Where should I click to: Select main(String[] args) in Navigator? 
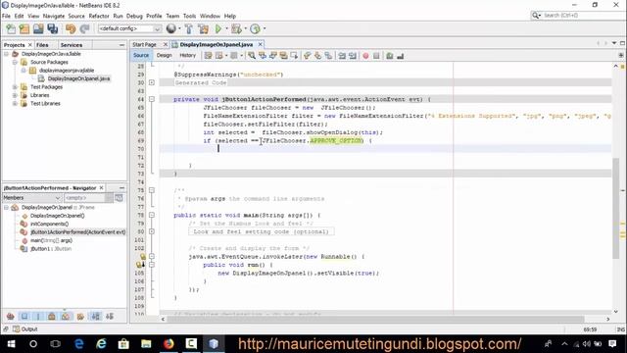[x=51, y=240]
